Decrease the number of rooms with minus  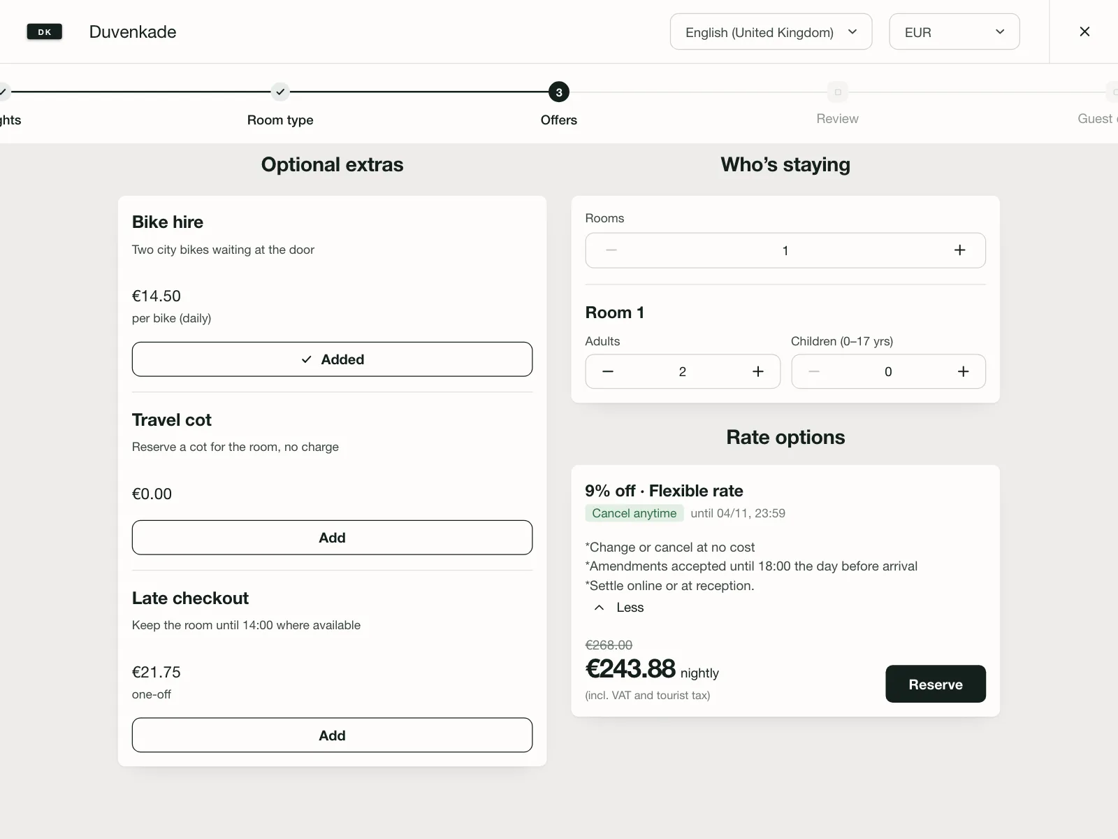coord(611,250)
